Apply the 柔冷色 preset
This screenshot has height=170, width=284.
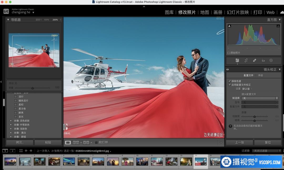click(22, 109)
